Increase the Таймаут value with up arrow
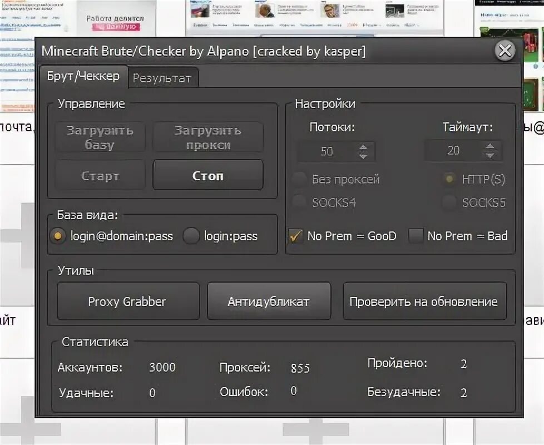 [490, 146]
